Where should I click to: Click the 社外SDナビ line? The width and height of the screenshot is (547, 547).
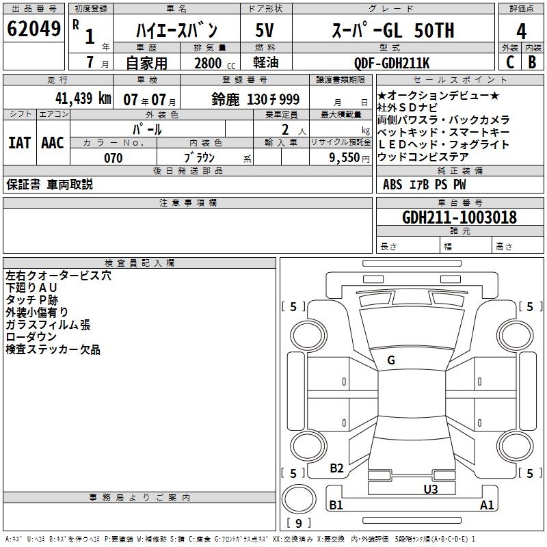pyautogui.click(x=407, y=107)
